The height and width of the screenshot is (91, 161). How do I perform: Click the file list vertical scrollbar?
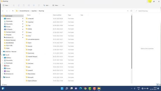click(132, 42)
